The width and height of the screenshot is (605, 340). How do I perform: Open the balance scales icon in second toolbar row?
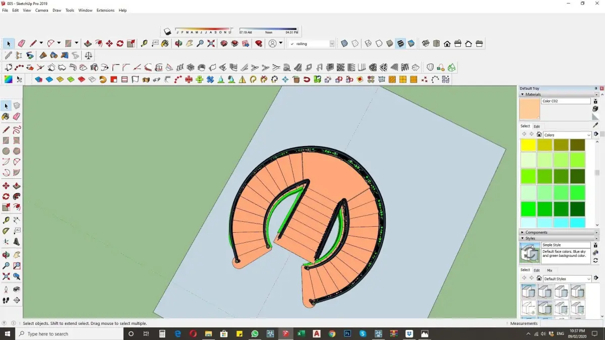[x=88, y=55]
